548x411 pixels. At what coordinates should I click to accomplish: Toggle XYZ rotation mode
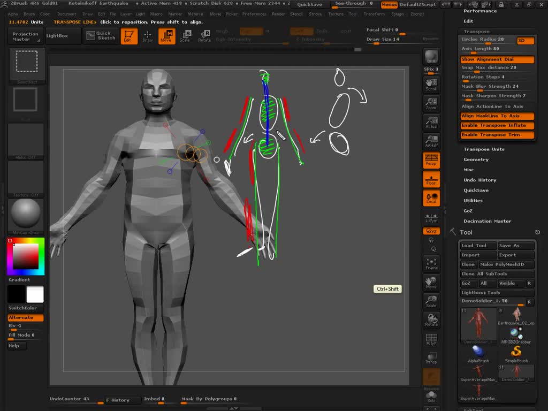click(431, 231)
